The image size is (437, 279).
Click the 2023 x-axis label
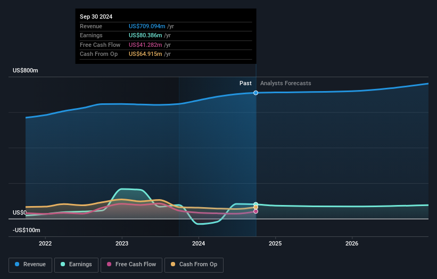click(x=122, y=244)
